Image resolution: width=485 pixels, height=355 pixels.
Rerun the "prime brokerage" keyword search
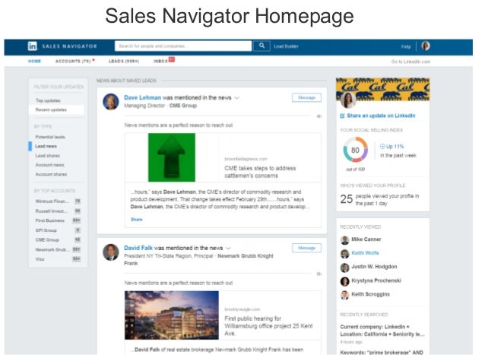(x=382, y=352)
